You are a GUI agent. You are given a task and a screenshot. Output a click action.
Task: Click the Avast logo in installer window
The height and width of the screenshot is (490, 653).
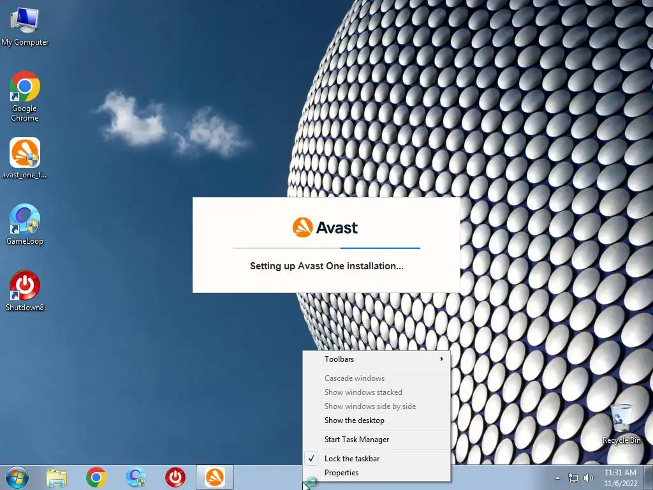(325, 228)
